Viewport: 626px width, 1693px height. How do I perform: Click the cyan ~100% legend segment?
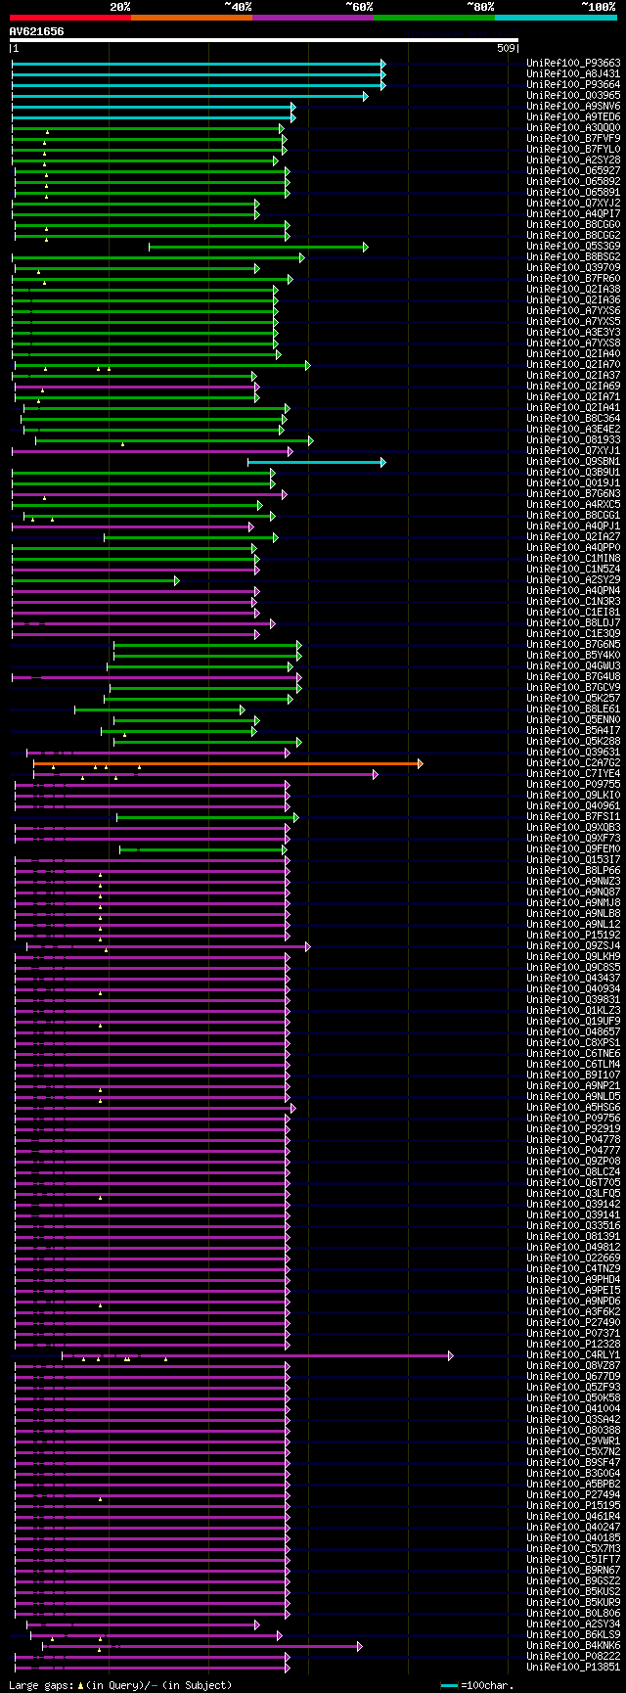(556, 17)
